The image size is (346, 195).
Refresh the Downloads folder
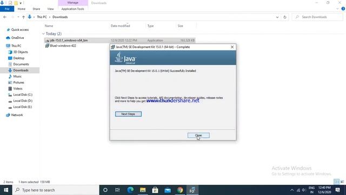(x=285, y=17)
